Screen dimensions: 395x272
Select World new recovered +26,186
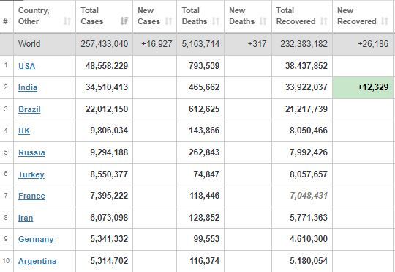point(373,44)
